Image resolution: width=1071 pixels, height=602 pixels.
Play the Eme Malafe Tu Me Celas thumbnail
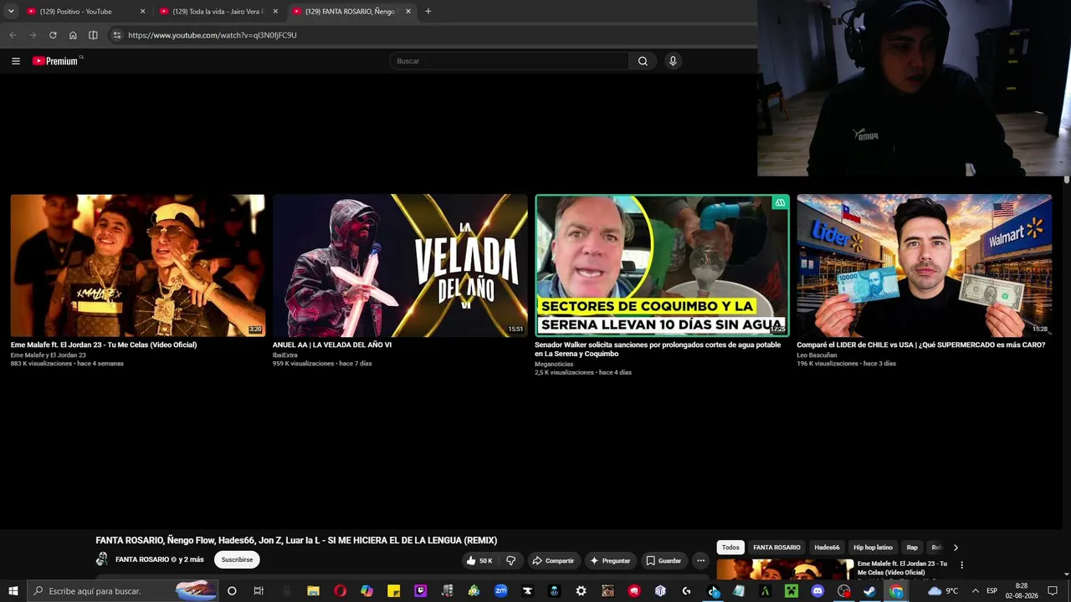(138, 265)
